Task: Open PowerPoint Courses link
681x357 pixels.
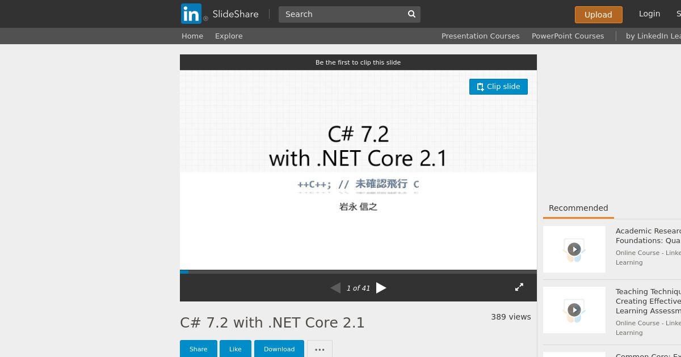Action: coord(567,36)
